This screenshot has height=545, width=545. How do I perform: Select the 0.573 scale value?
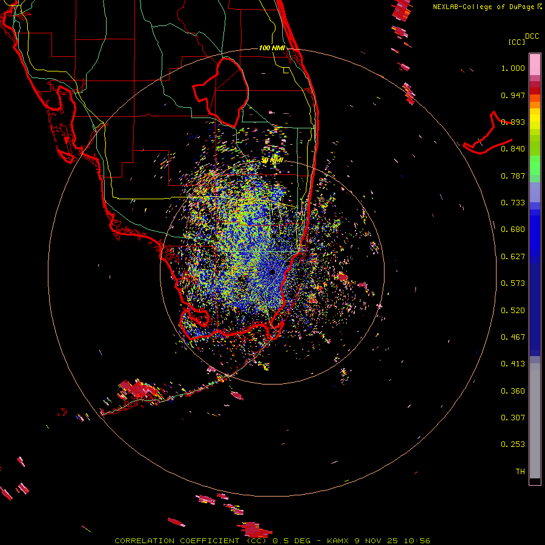(513, 283)
